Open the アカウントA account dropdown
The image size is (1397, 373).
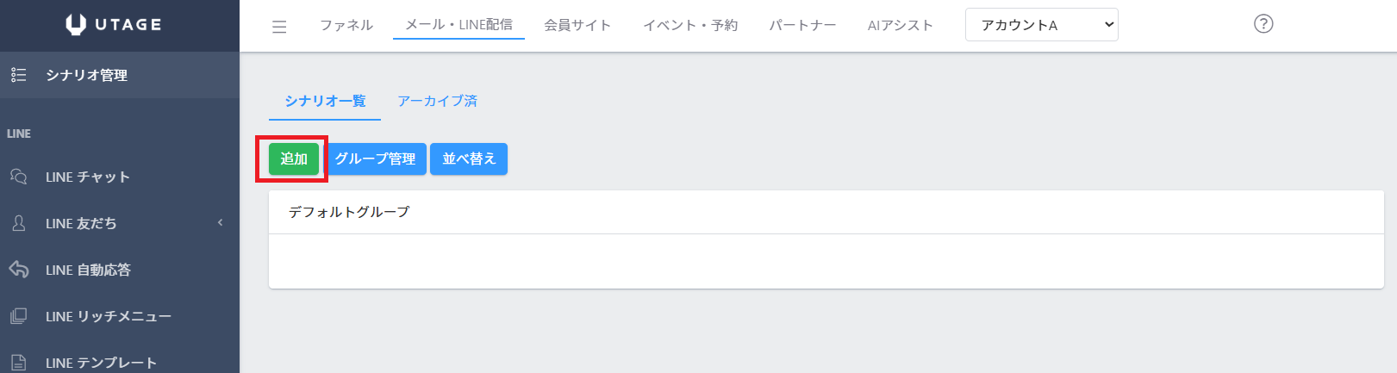[1041, 25]
